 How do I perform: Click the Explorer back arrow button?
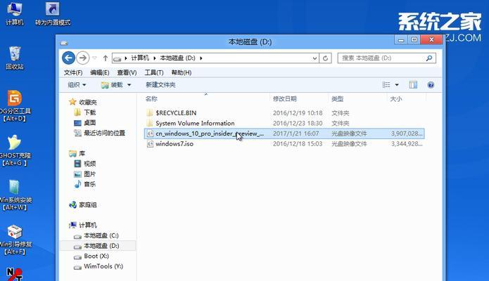(69, 58)
